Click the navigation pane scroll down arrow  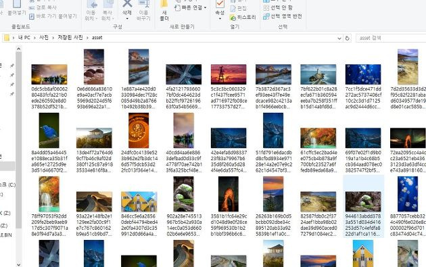[x=18, y=264]
